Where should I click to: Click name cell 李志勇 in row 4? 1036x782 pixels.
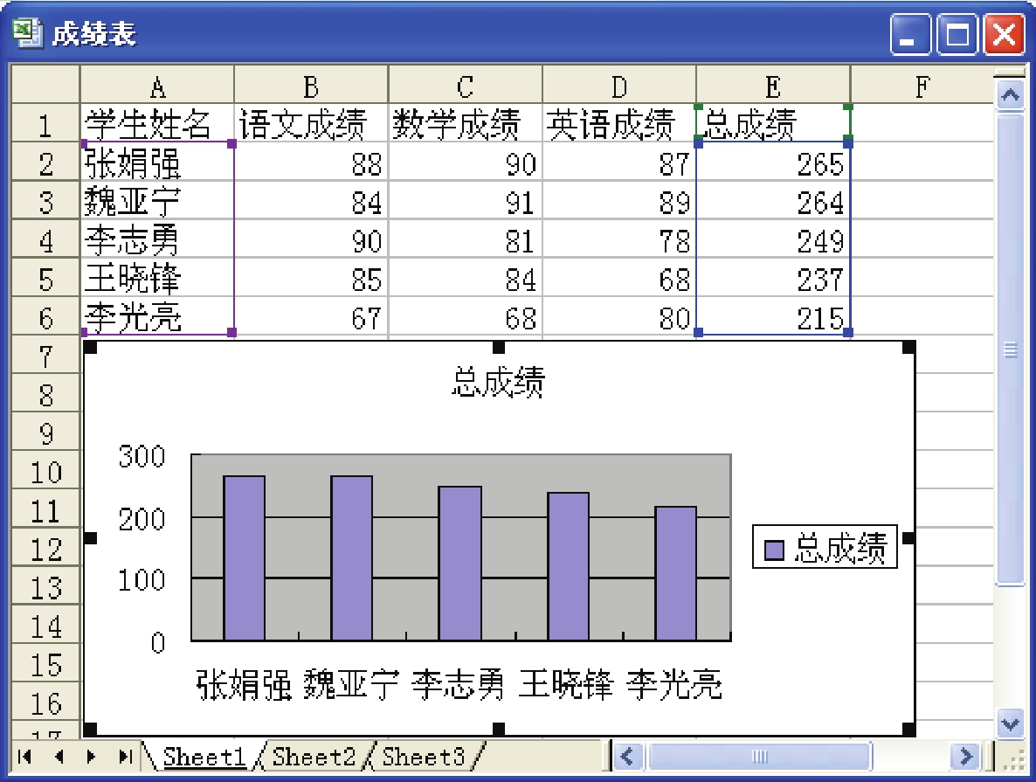(157, 239)
